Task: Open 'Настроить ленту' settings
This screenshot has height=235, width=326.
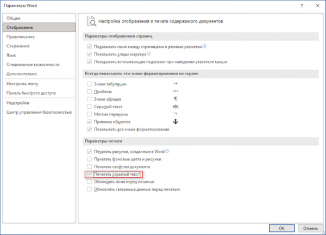Action: (x=39, y=84)
